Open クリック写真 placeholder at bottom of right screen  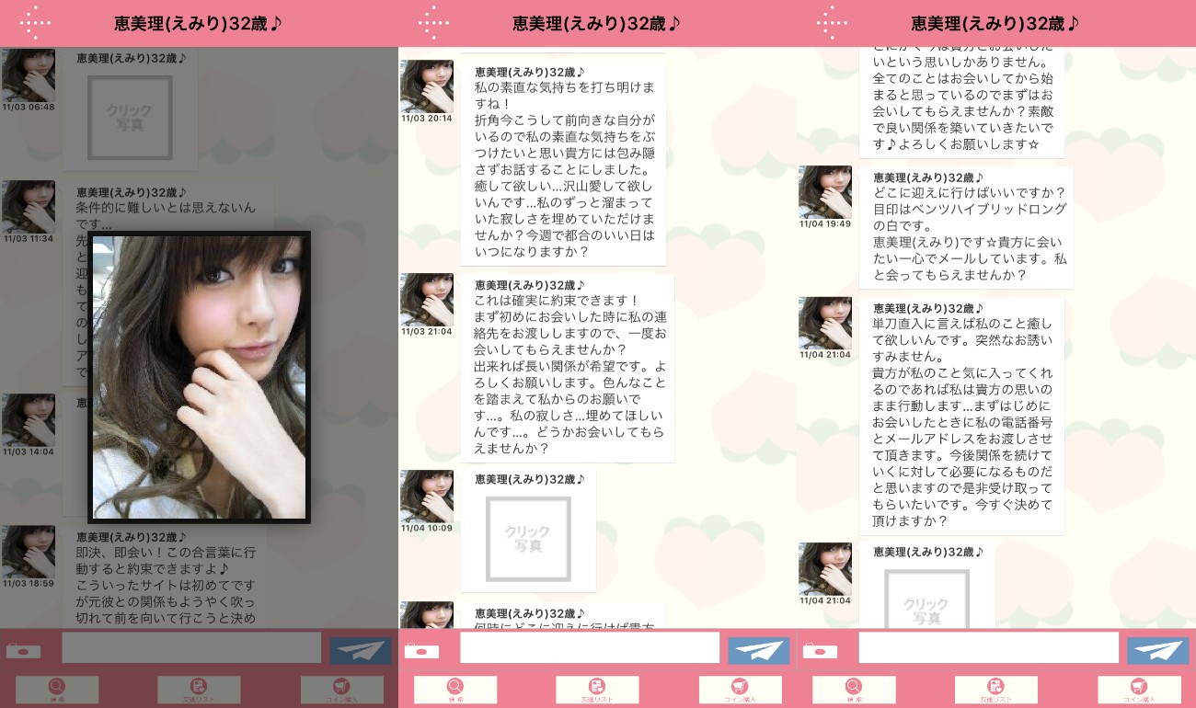point(926,600)
